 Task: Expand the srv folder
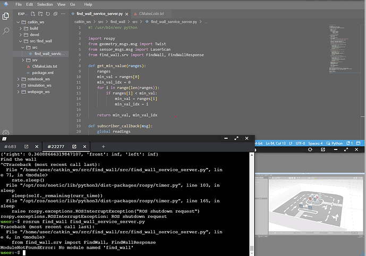click(35, 60)
